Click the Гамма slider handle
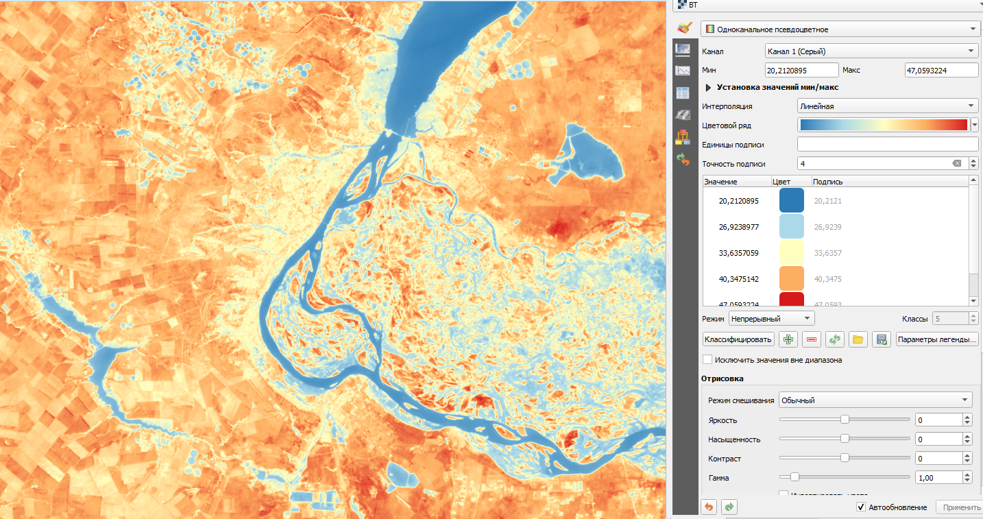Screen dimensions: 983x519 794,477
